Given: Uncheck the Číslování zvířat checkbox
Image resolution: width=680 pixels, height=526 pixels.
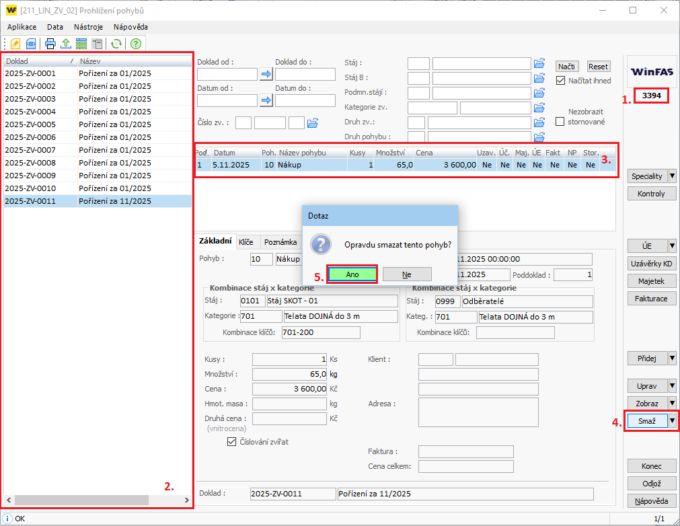Looking at the screenshot, I should click(x=232, y=442).
